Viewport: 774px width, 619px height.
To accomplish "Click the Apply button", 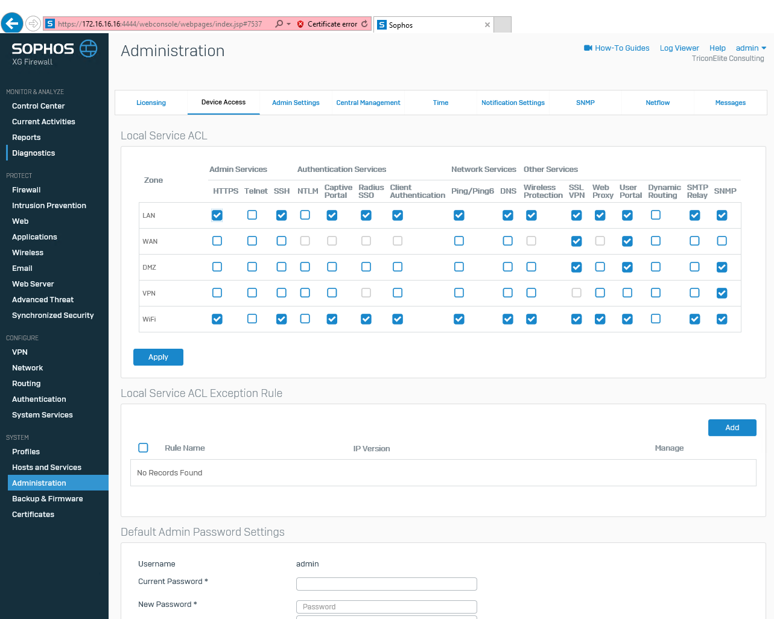I will tap(158, 357).
